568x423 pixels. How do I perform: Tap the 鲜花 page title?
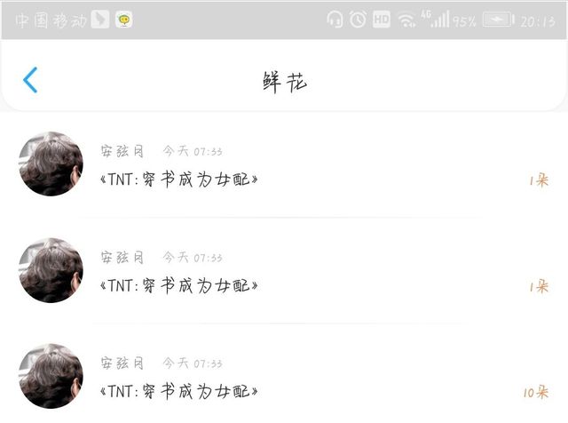pos(285,82)
